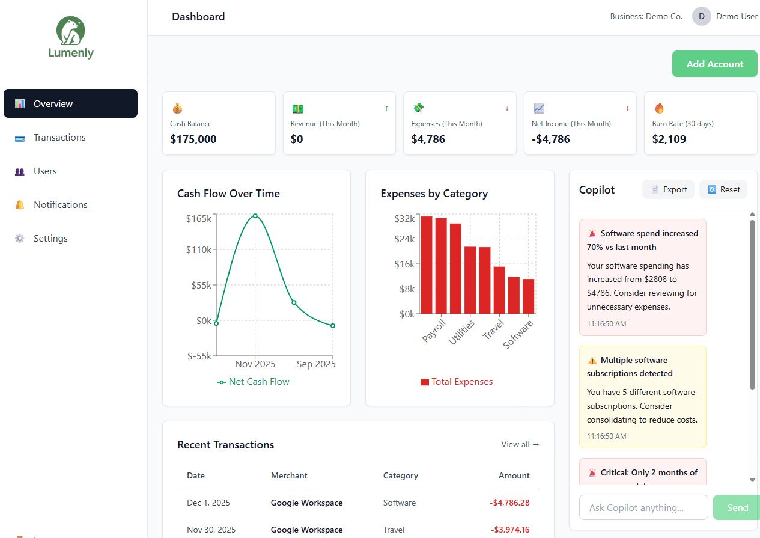Reset the Copilot panel

click(x=723, y=189)
